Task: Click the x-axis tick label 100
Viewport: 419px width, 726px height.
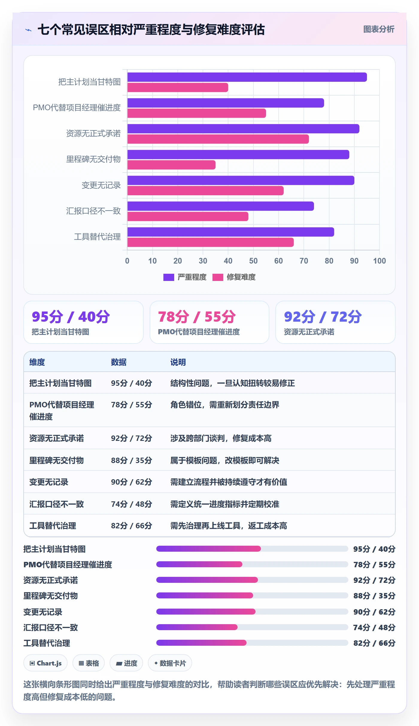Action: (379, 261)
